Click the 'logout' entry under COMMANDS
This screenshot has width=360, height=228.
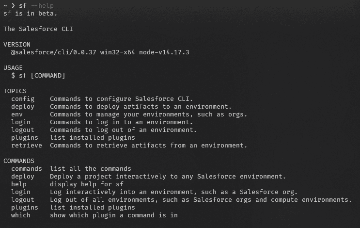pyautogui.click(x=23, y=200)
